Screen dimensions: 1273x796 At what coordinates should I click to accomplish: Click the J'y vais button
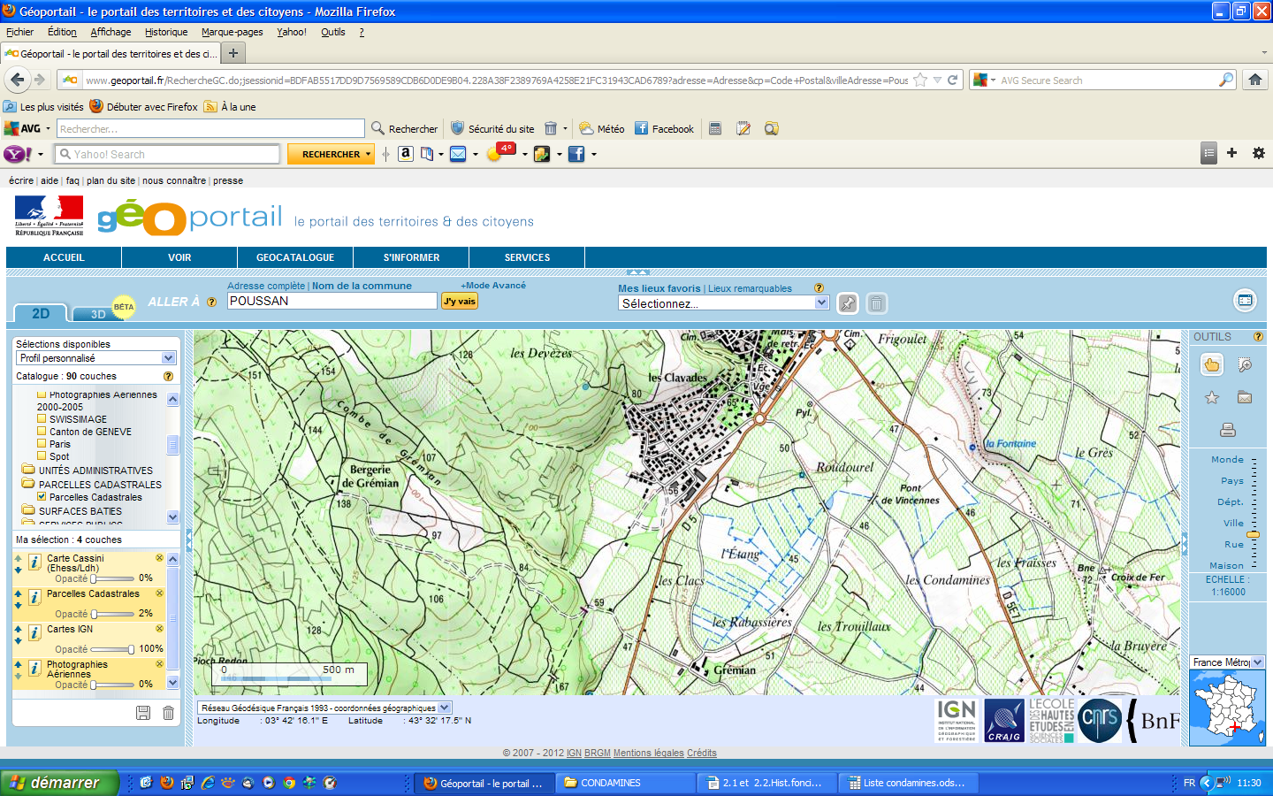[x=460, y=302]
